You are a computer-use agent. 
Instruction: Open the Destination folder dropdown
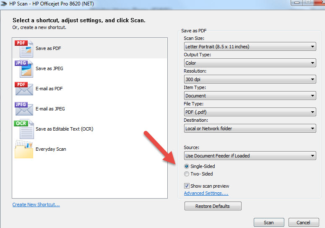tap(250, 128)
